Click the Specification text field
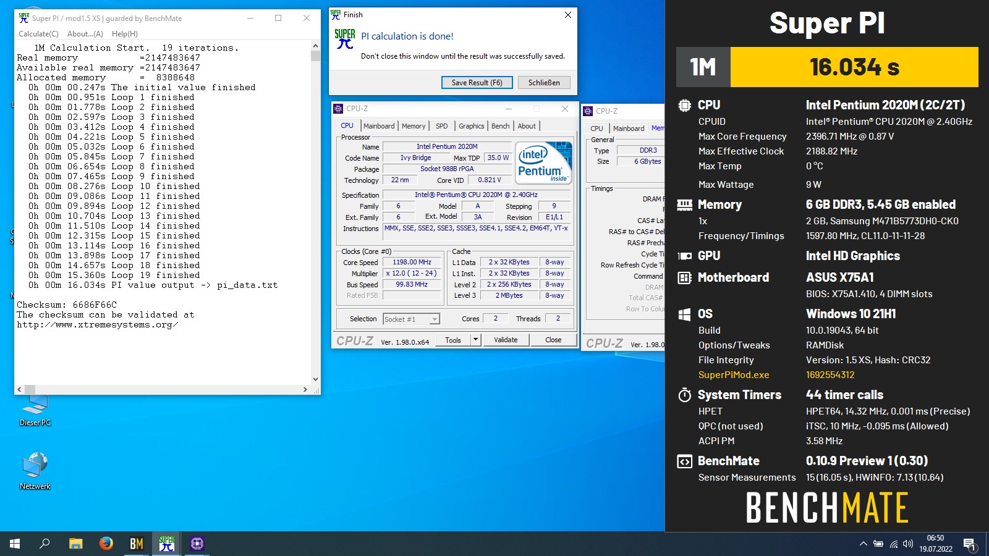The width and height of the screenshot is (989, 556). tap(476, 195)
